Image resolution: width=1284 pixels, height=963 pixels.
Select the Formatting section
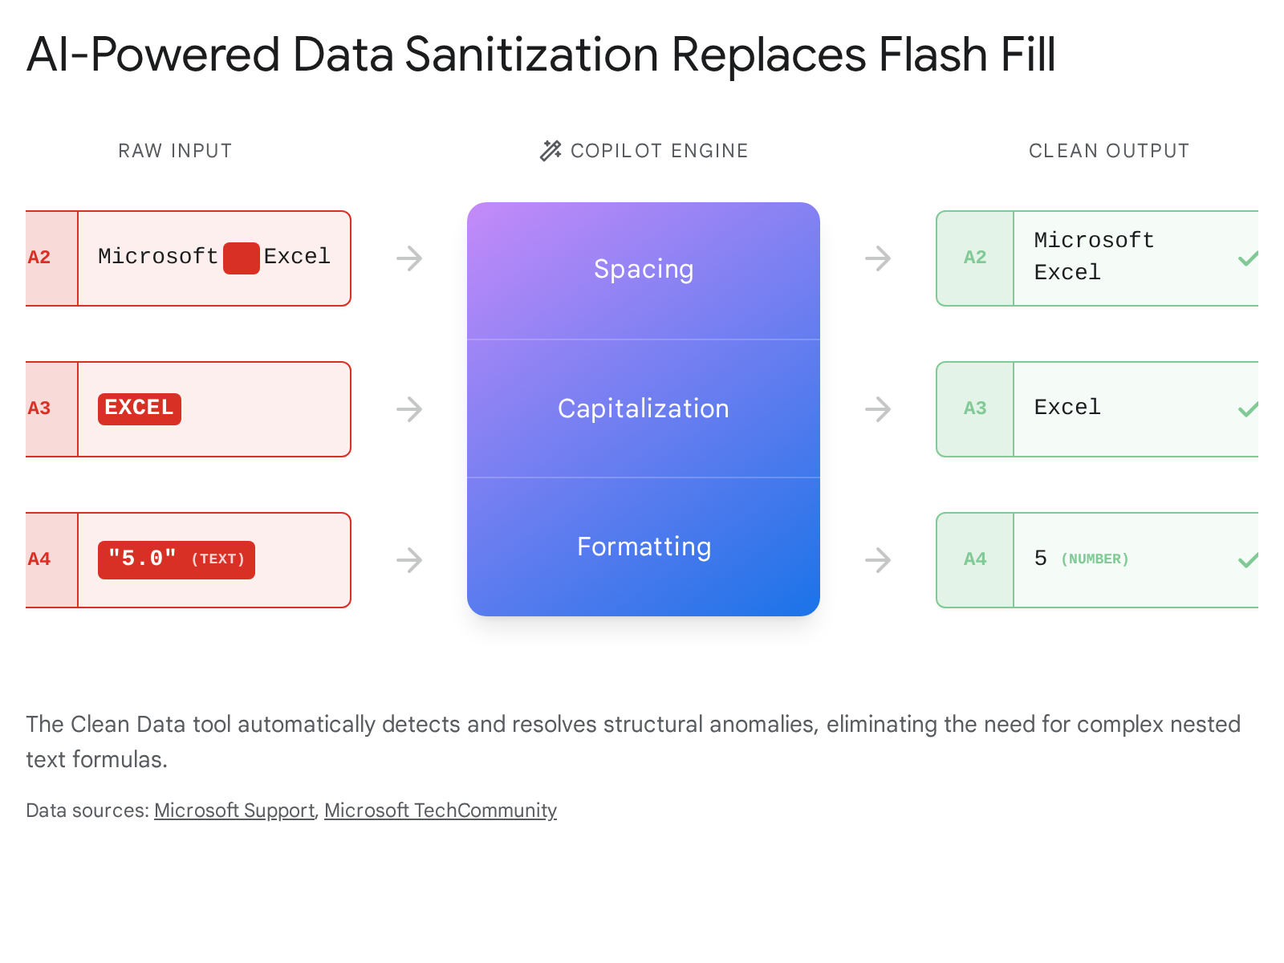644,547
